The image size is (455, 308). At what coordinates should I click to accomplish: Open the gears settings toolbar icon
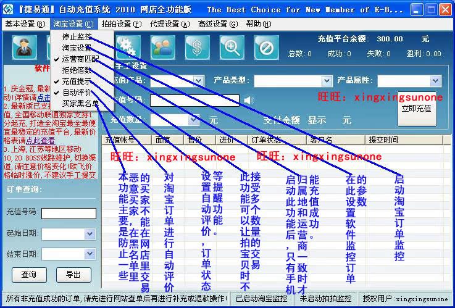pyautogui.click(x=128, y=48)
